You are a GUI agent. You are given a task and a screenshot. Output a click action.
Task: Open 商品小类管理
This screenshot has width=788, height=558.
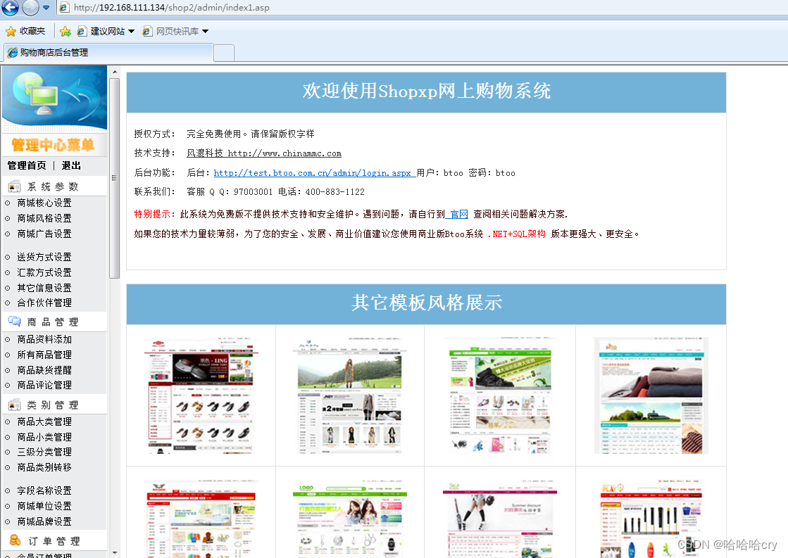[x=44, y=438]
